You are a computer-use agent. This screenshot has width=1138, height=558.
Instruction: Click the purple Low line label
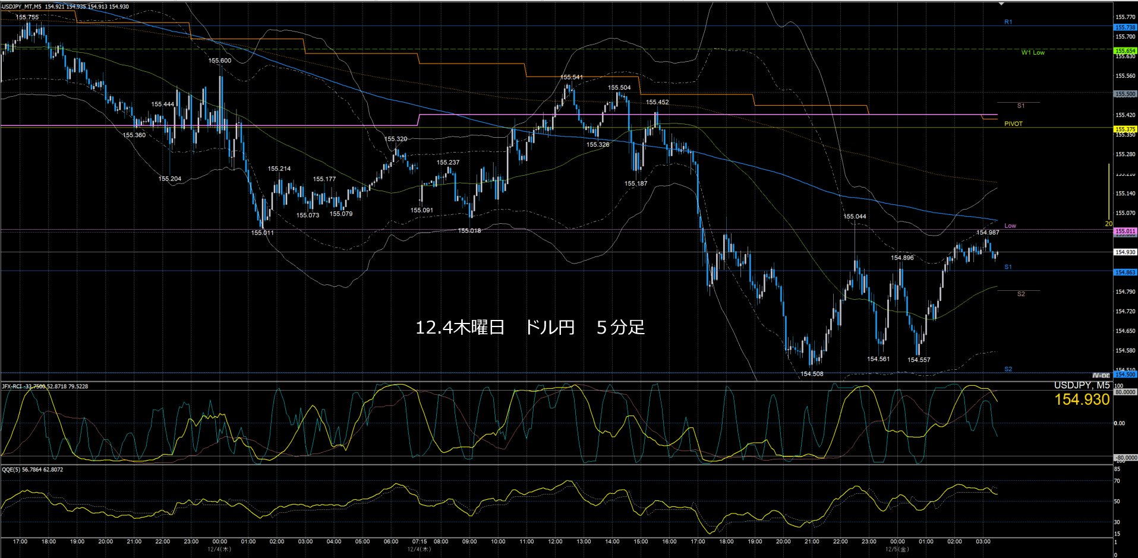(1010, 226)
